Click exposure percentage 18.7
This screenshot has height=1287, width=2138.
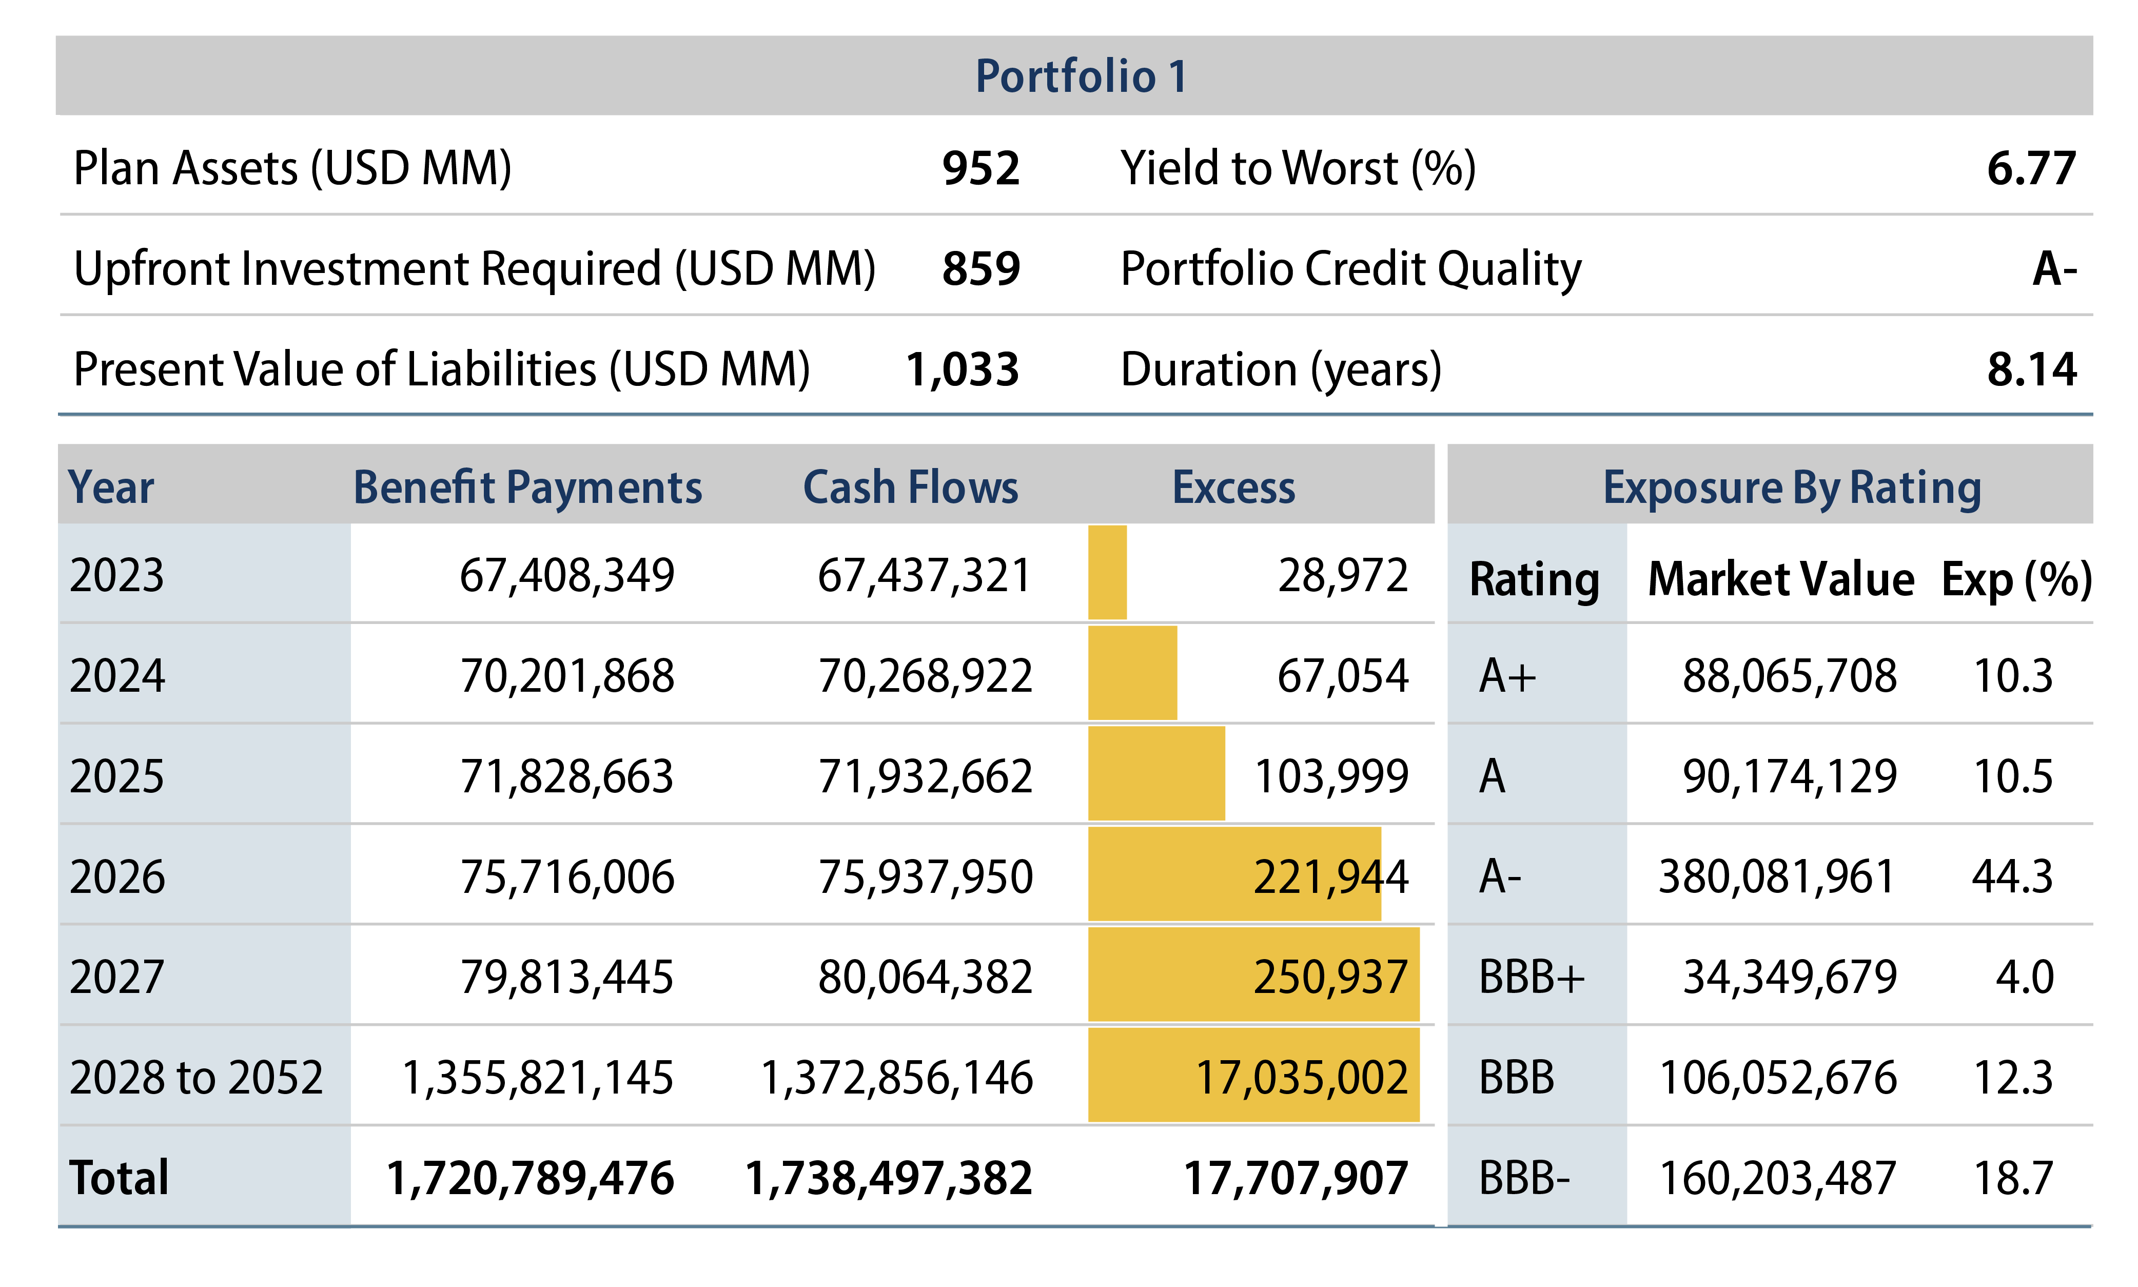2013,1179
